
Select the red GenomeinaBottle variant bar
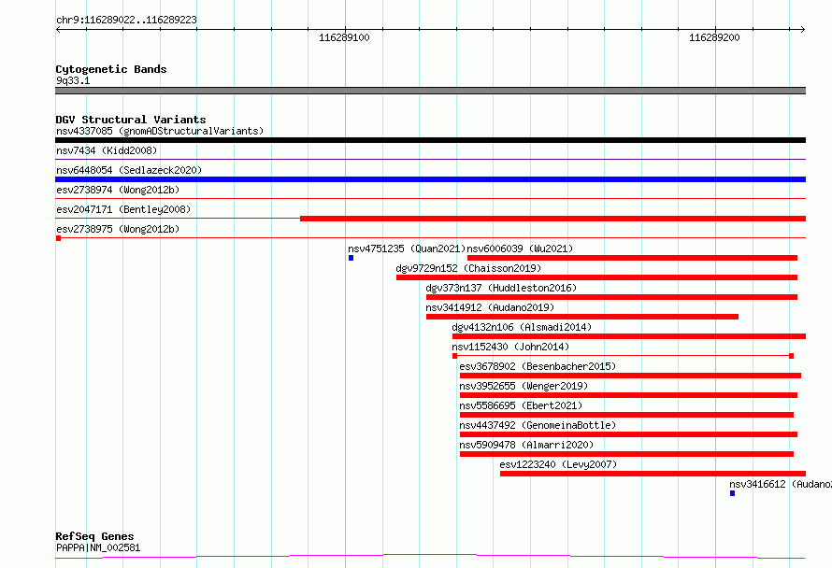[628, 435]
